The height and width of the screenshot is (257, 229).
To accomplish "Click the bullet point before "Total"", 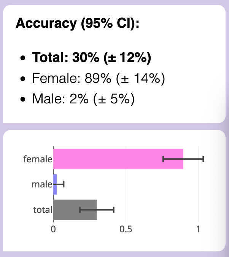I will point(24,58).
